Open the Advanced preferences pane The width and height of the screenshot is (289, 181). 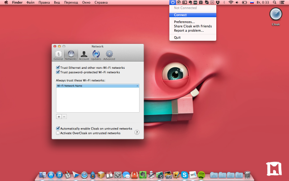(x=109, y=55)
